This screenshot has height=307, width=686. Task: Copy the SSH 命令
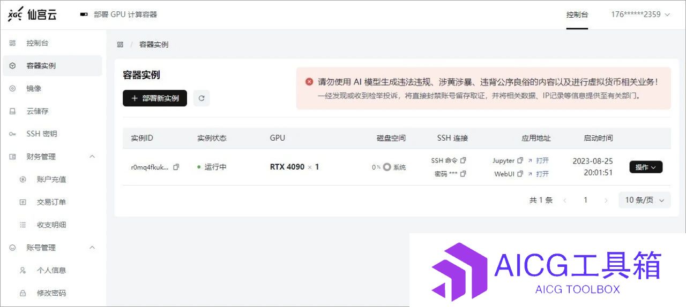tap(464, 160)
